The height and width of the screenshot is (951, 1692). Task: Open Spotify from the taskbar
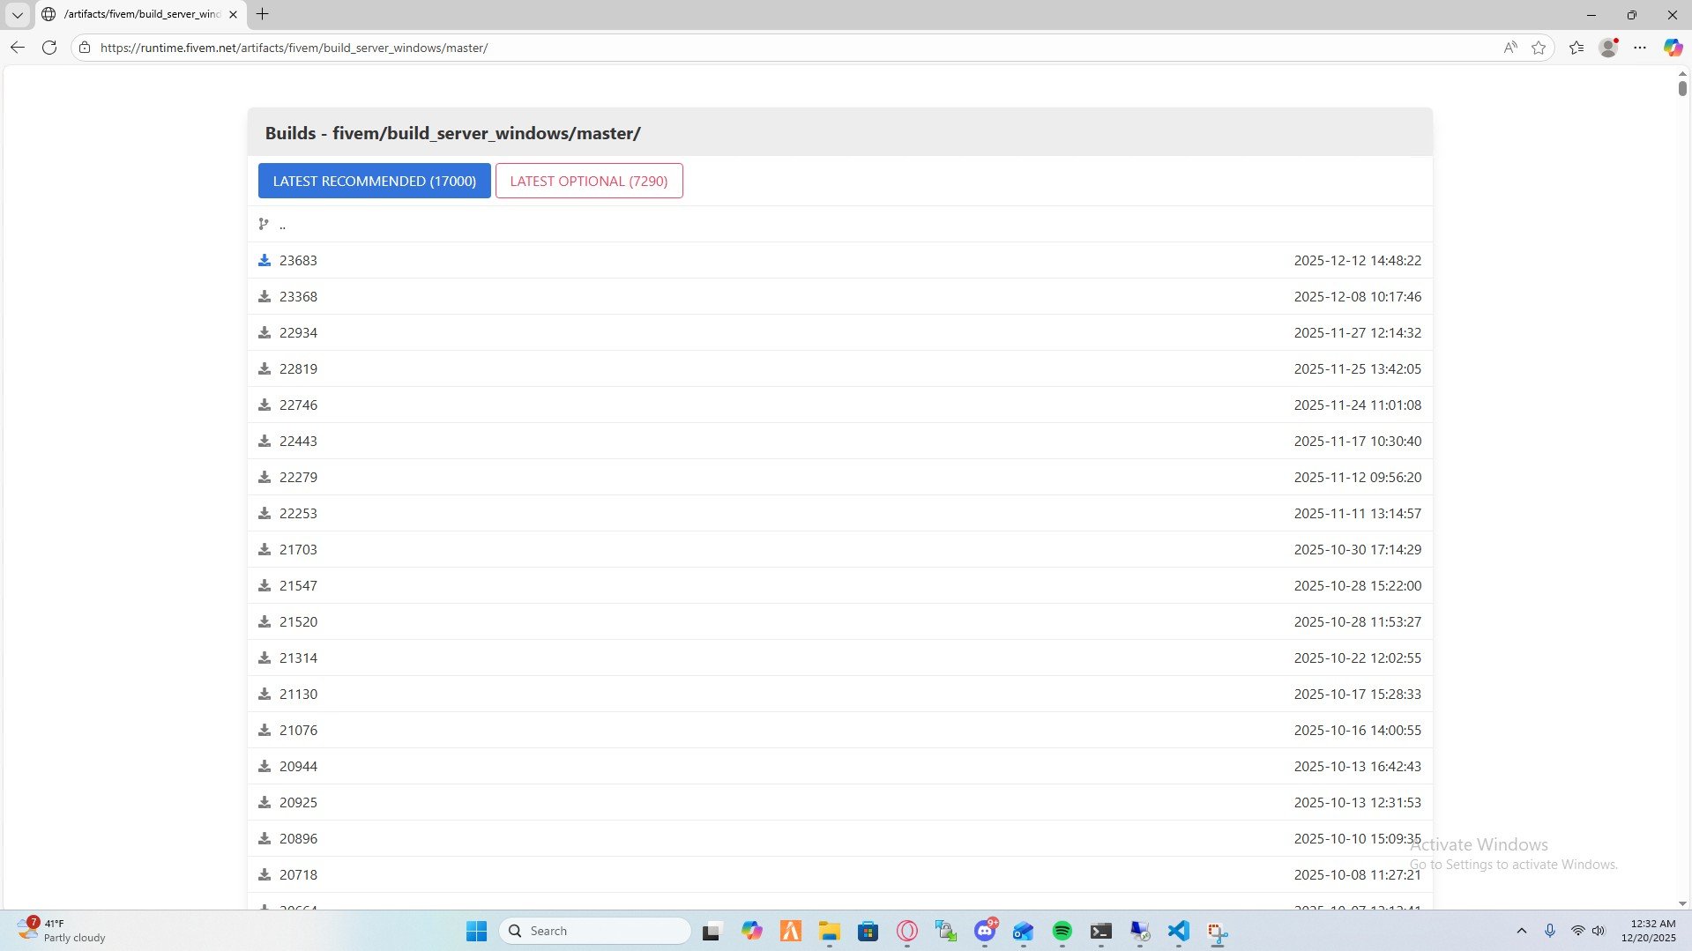[x=1062, y=931]
